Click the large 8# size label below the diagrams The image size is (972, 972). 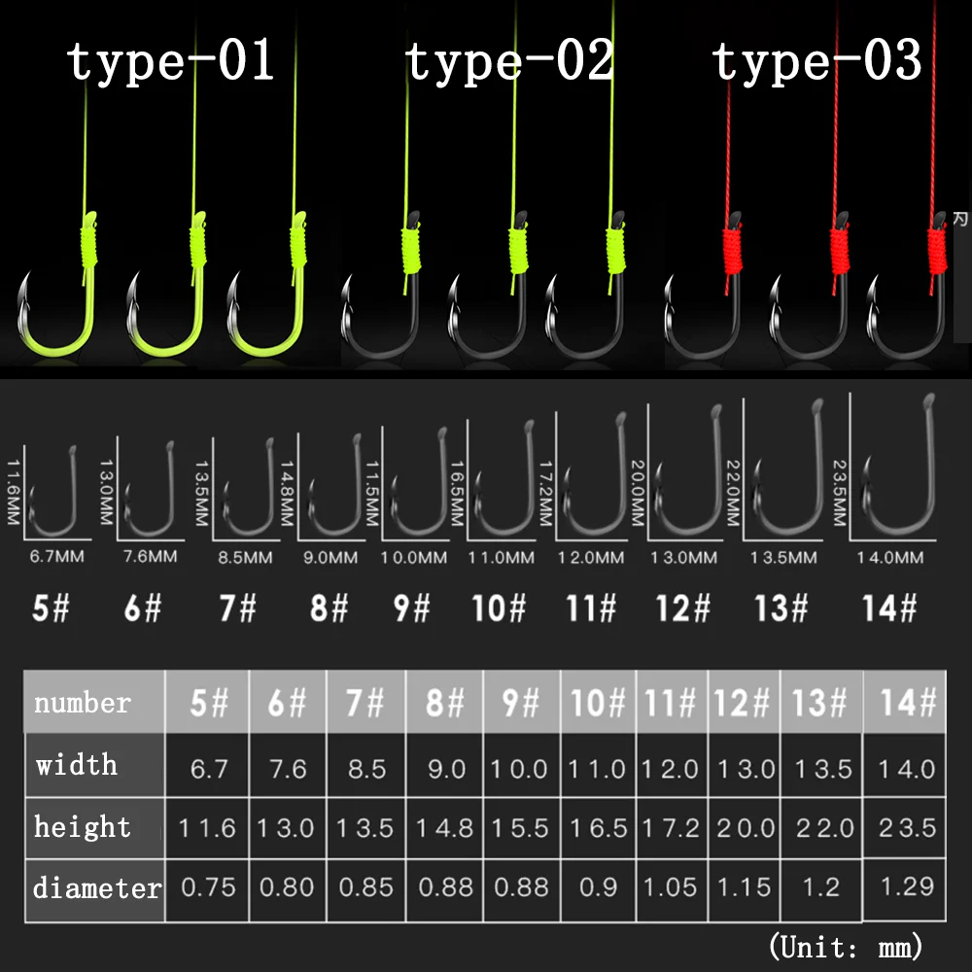[x=330, y=607]
